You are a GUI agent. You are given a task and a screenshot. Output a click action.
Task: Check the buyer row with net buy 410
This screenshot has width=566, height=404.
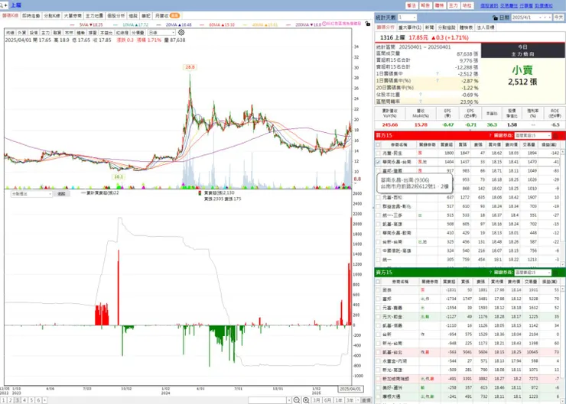[x=378, y=233]
